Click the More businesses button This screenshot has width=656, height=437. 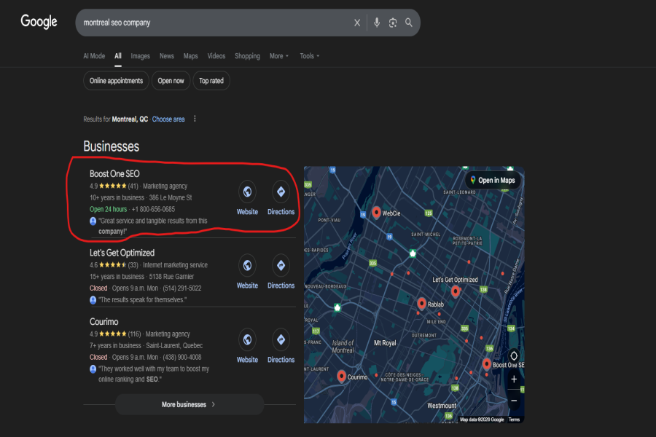[x=190, y=404]
